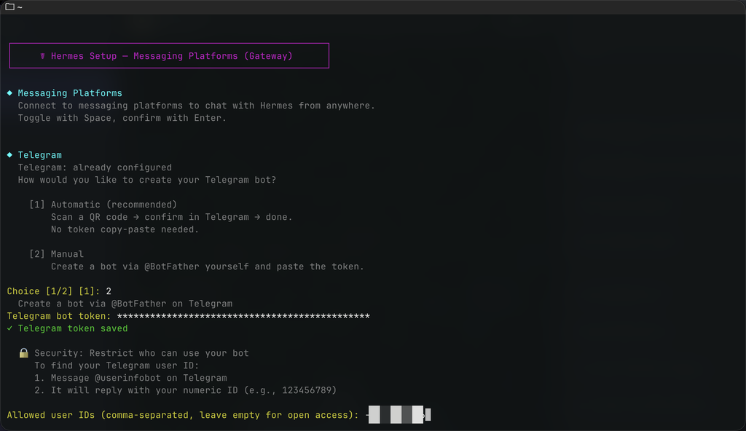Click the diamond bullet beside "Messaging Platforms"

[x=9, y=92]
